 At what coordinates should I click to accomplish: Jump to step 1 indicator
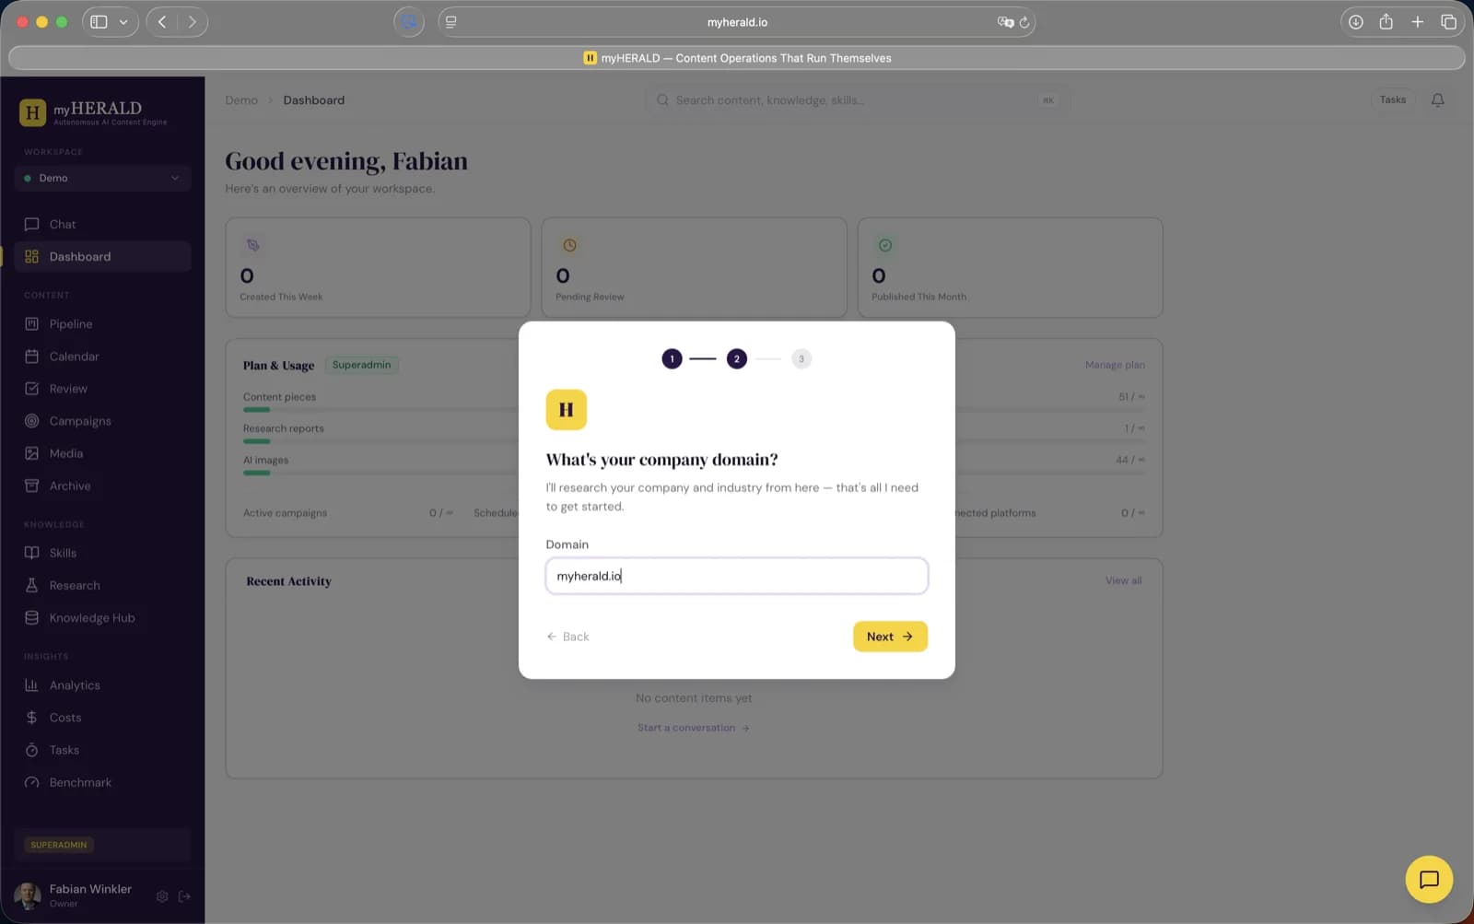673,358
